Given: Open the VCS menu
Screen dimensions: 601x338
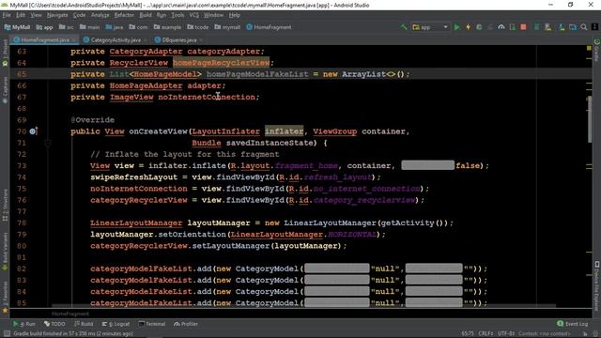Looking at the screenshot, I should click(x=194, y=15).
